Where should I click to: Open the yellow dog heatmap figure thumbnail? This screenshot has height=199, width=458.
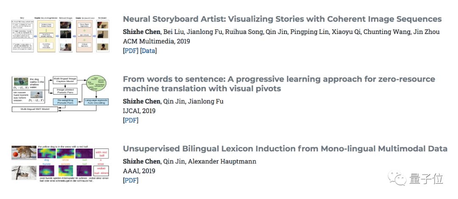tap(60, 165)
